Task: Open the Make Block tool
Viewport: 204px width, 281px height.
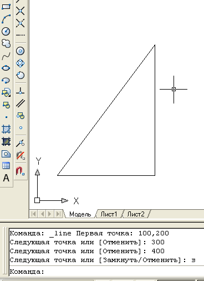Action: [x=6, y=105]
